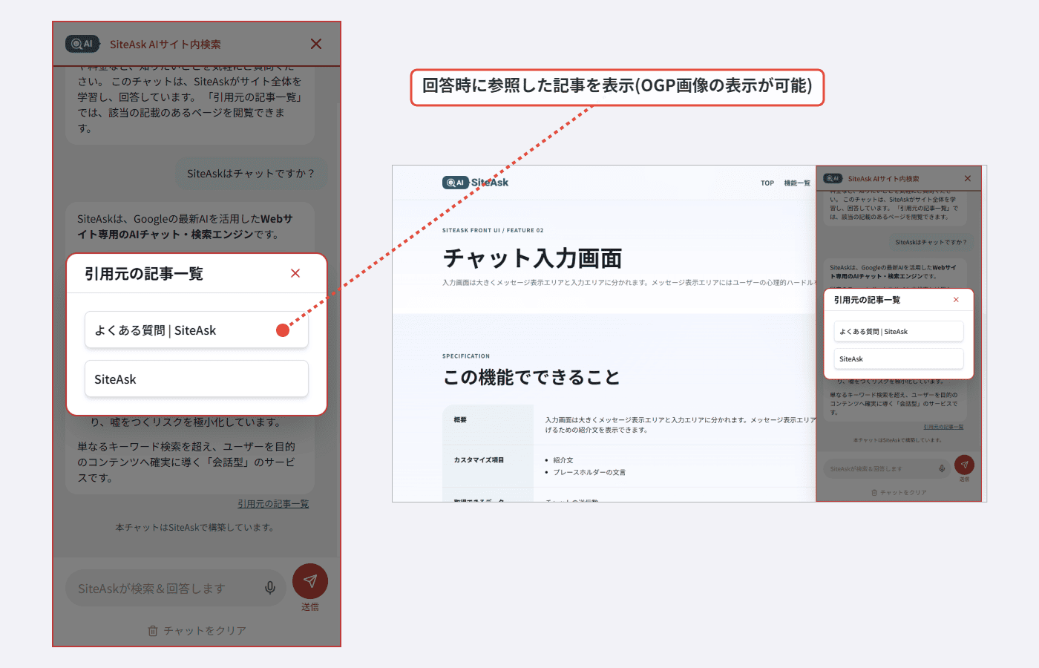Click the SiteAsk logo in website screenshot header
This screenshot has width=1039, height=668.
(476, 183)
